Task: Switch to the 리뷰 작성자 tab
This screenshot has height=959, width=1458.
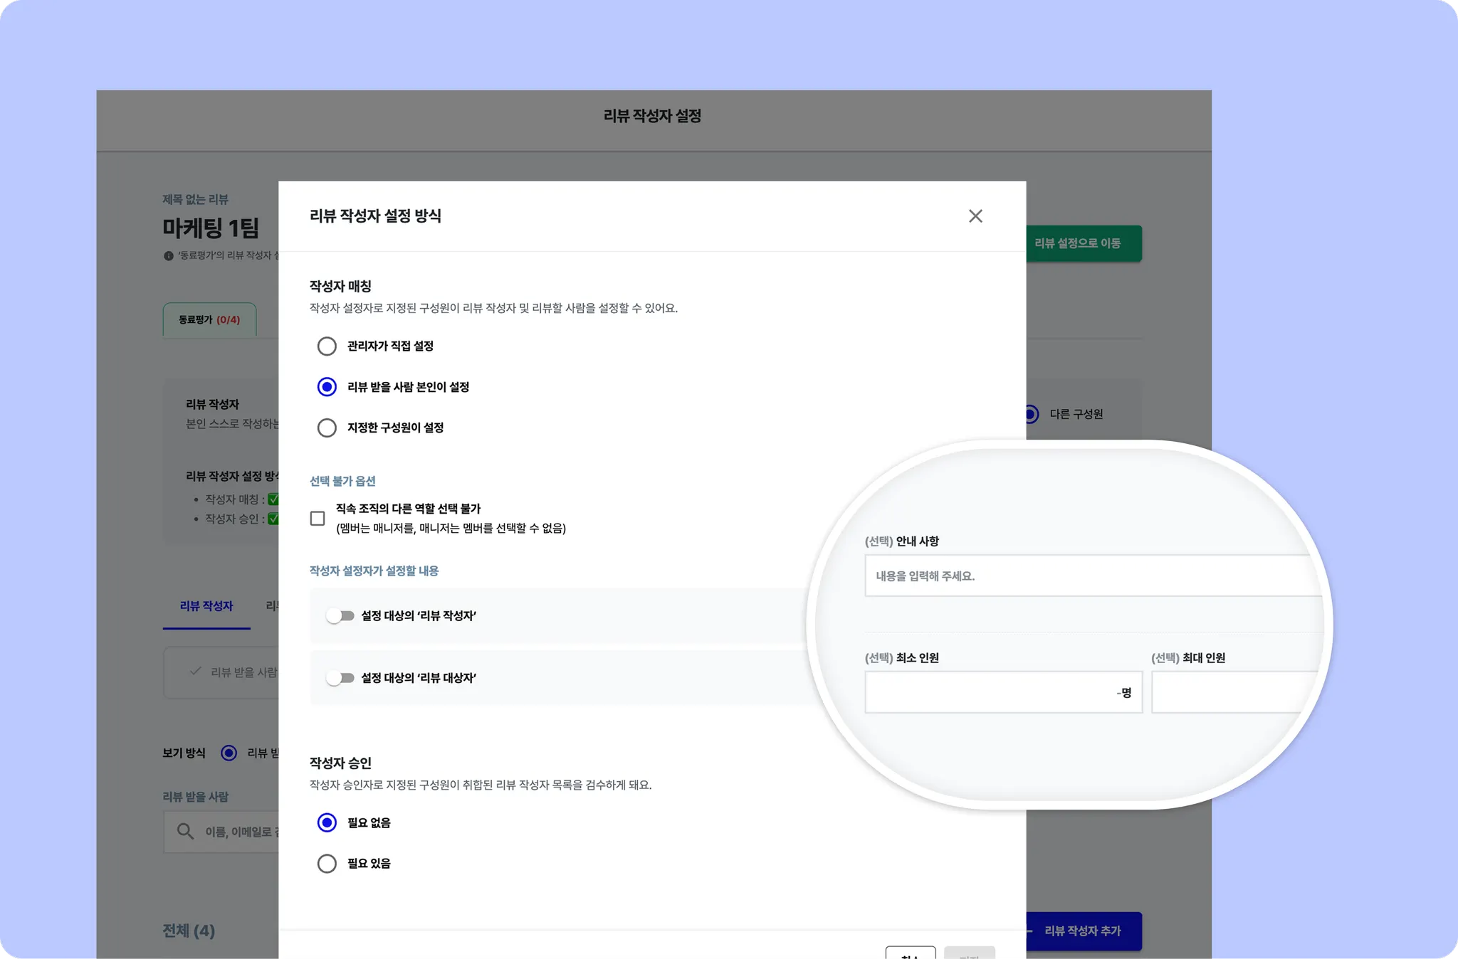Action: (206, 606)
